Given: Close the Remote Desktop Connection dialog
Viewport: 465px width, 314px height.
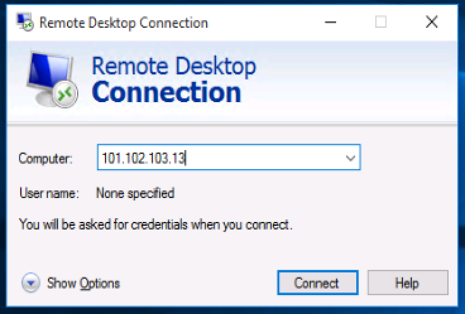Looking at the screenshot, I should (432, 23).
